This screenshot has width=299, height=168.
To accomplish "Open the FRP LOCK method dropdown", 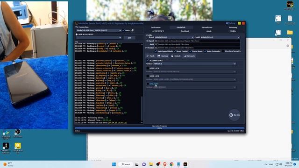I will [194, 64].
